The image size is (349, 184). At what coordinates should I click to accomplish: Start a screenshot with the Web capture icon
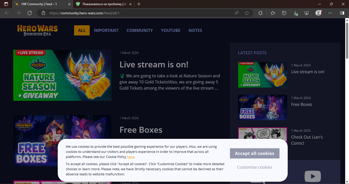[307, 13]
